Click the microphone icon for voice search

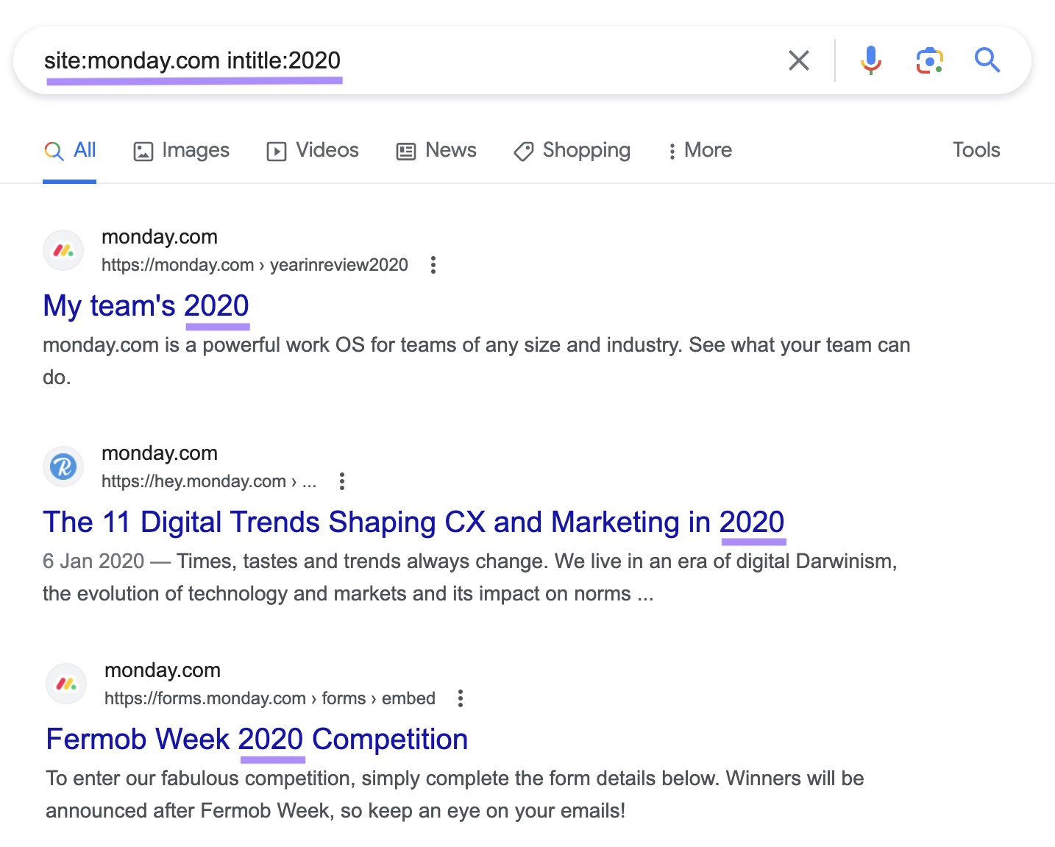[x=871, y=60]
